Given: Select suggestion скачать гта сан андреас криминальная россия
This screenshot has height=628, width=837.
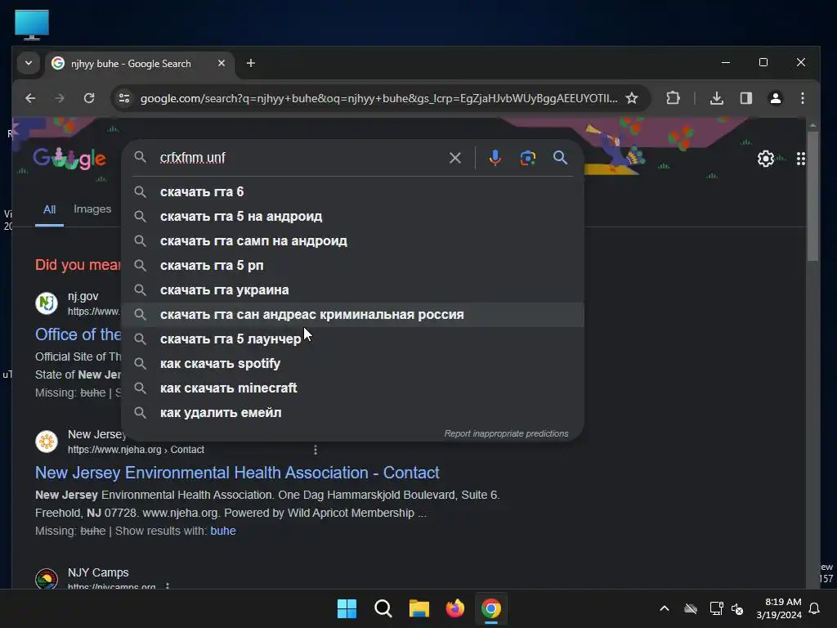Looking at the screenshot, I should (353, 315).
